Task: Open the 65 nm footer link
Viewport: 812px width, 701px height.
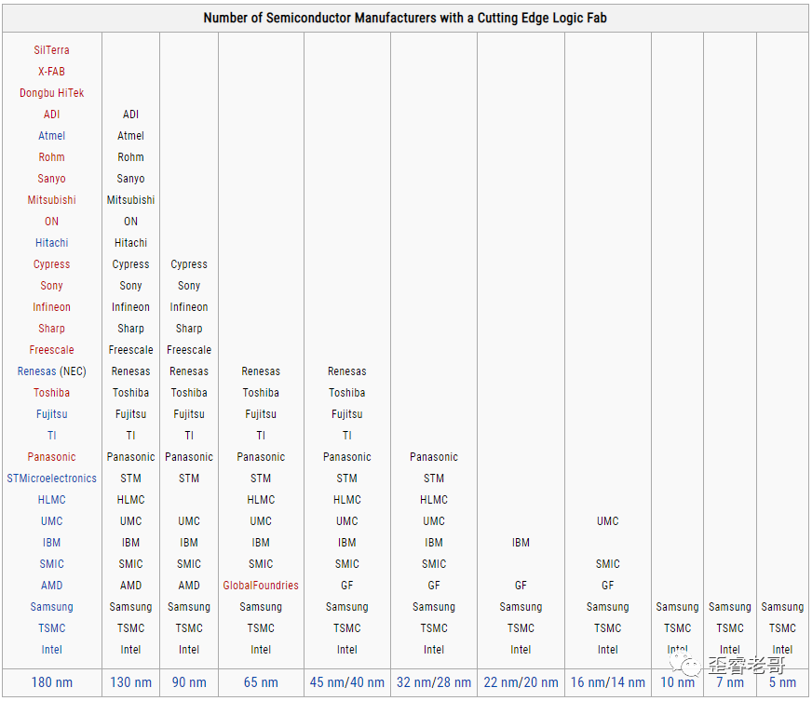Action: click(261, 682)
